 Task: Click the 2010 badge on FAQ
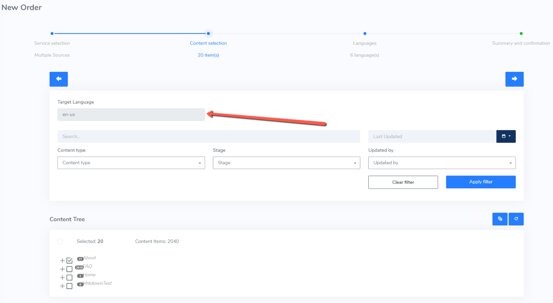click(79, 268)
